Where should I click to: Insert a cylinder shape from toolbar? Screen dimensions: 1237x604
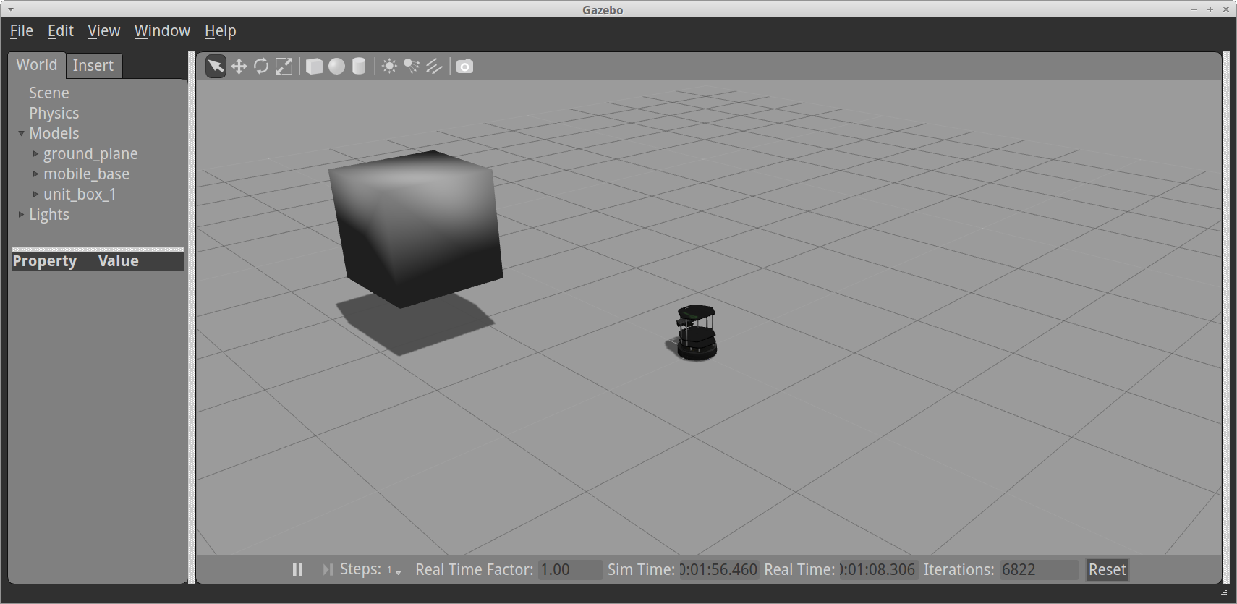pyautogui.click(x=359, y=67)
